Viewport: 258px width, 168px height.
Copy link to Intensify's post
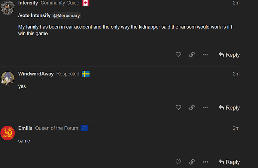(192, 55)
